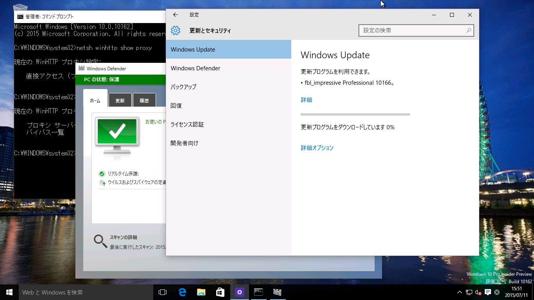Click the Settings gear taskbar button

[240, 292]
